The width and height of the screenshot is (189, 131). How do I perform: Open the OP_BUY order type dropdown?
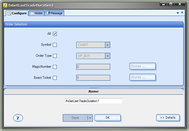107,56
